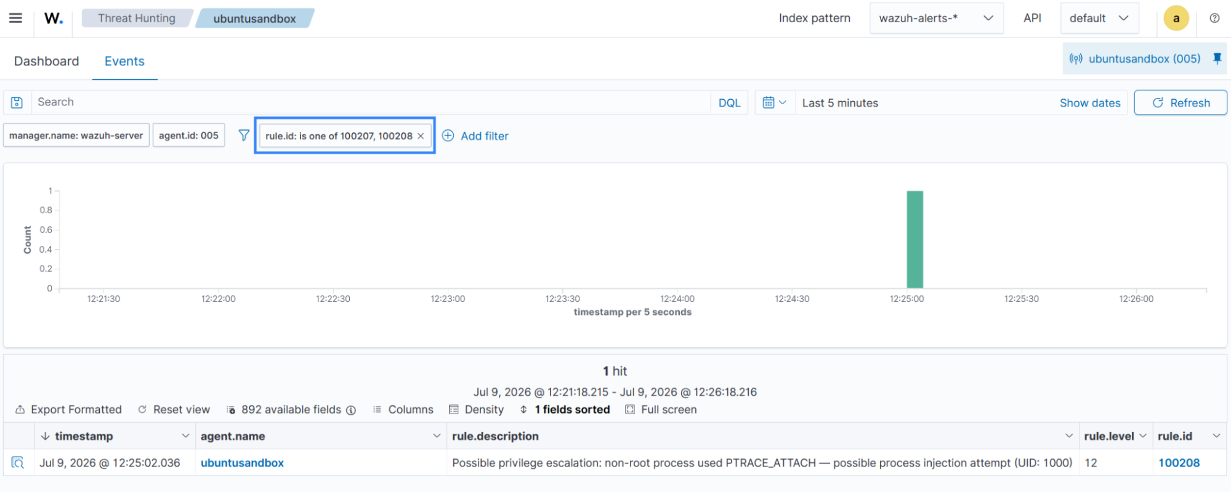
Task: Click the agent.id: 005 filter pill
Action: 188,135
